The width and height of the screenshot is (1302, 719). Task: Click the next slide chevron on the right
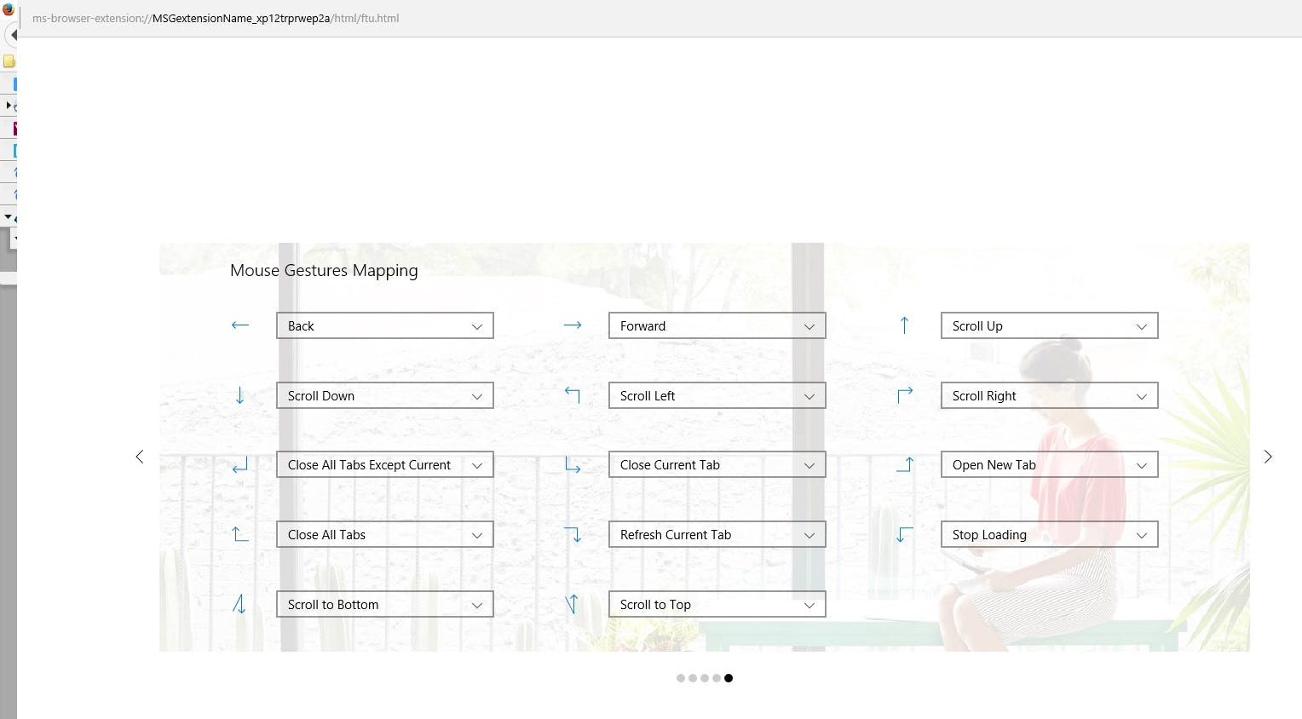tap(1268, 457)
